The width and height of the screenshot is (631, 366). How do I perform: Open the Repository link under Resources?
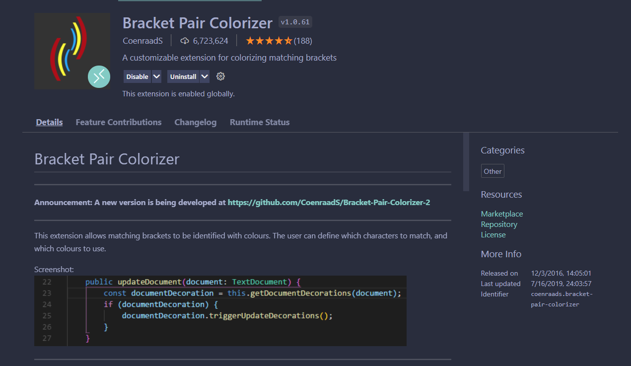pyautogui.click(x=498, y=224)
